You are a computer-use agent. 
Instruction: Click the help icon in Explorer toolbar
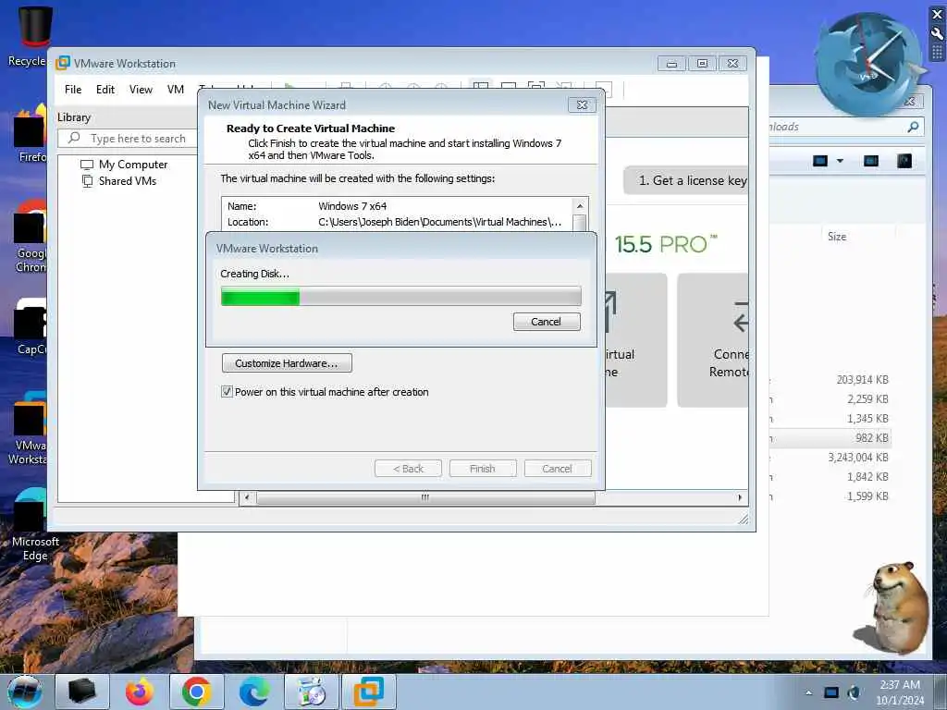(904, 161)
